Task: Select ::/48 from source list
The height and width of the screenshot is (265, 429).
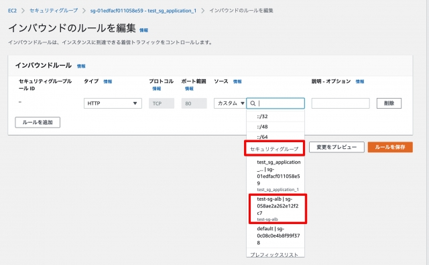Action: pyautogui.click(x=275, y=127)
